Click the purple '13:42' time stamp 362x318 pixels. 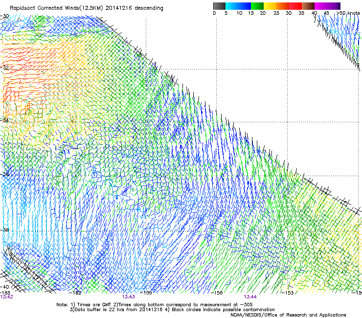point(6,297)
